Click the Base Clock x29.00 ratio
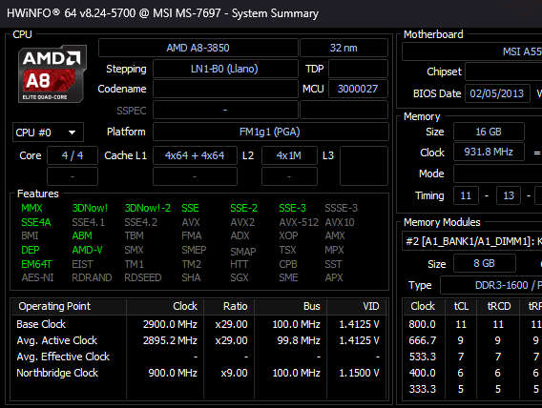This screenshot has height=408, width=542. (231, 324)
